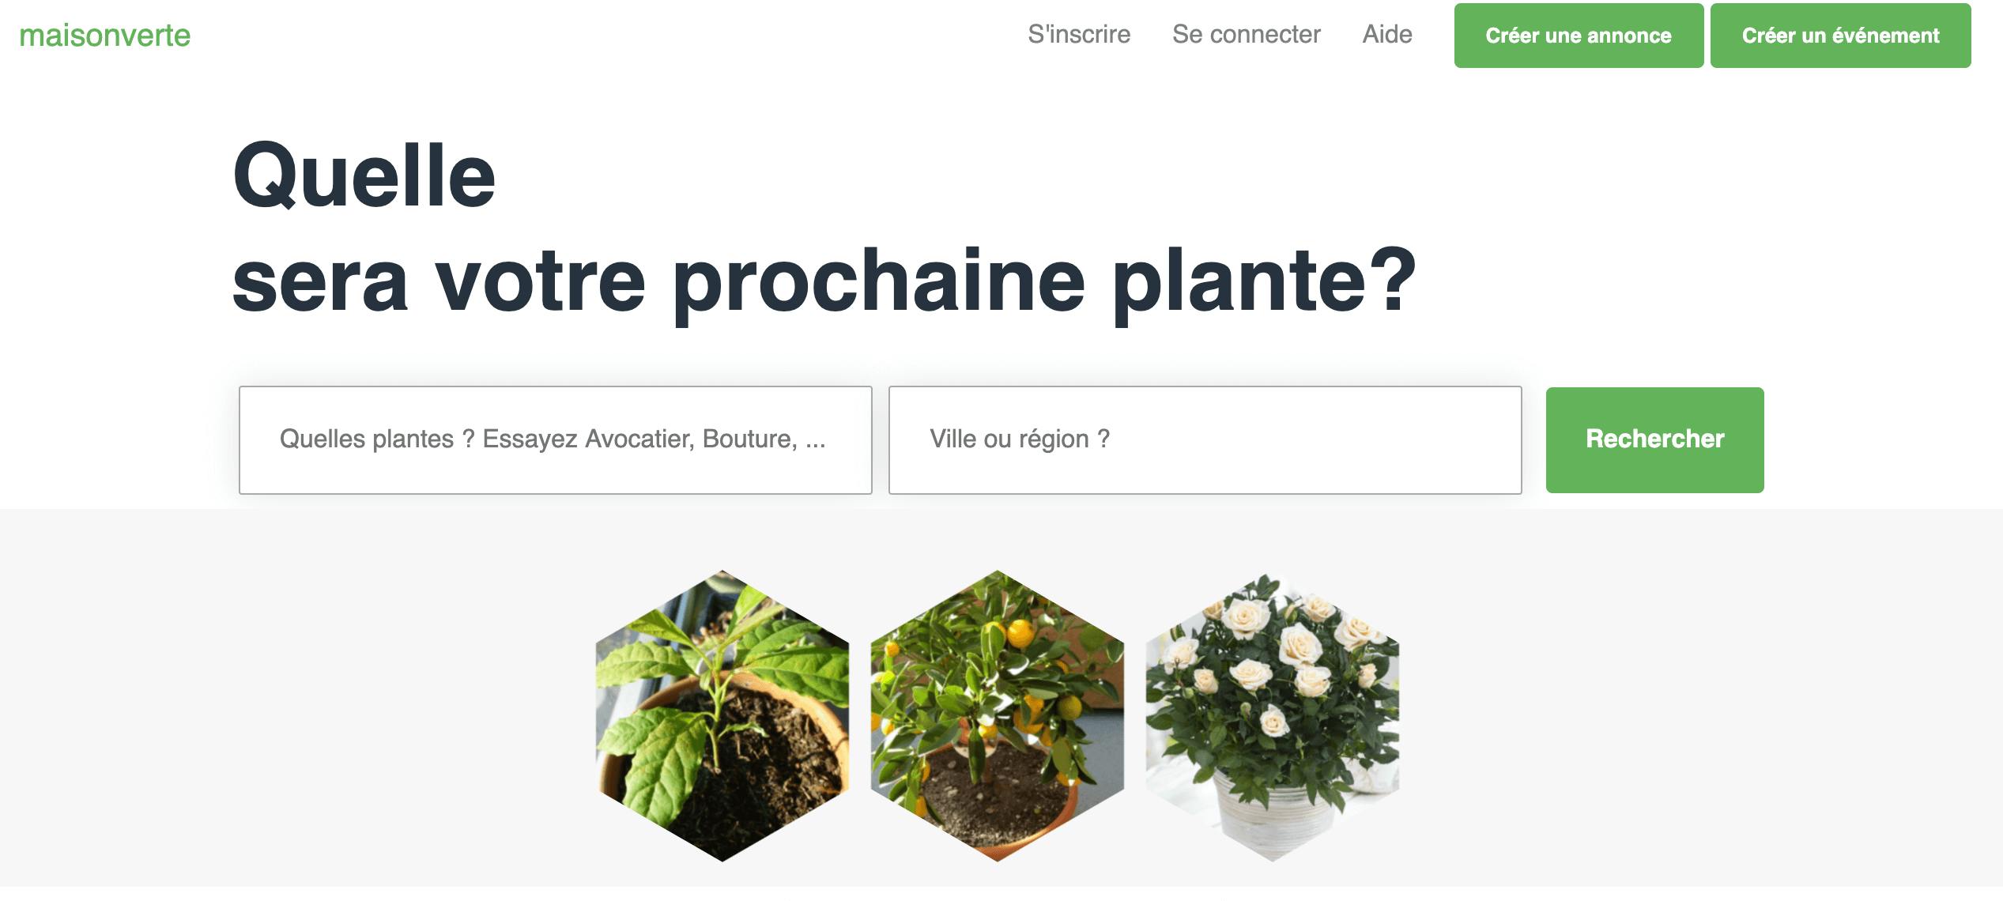Click the Créer un événement button

pos(1840,36)
